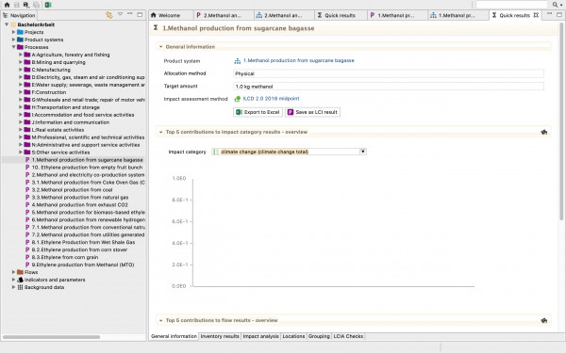This screenshot has height=353, width=566.
Task: Click the Export to Excel button
Action: coord(258,112)
